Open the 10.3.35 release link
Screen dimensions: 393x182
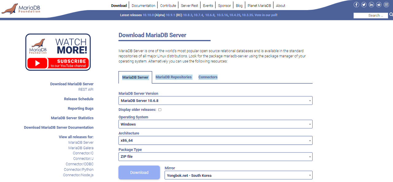point(247,15)
